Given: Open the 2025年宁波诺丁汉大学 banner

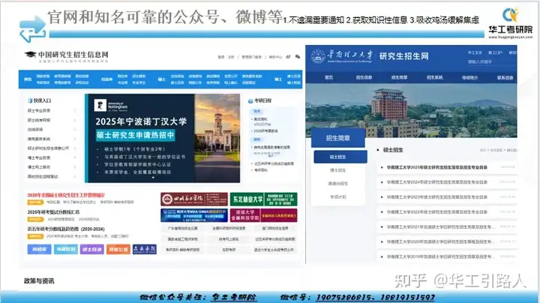Looking at the screenshot, I should (x=162, y=138).
